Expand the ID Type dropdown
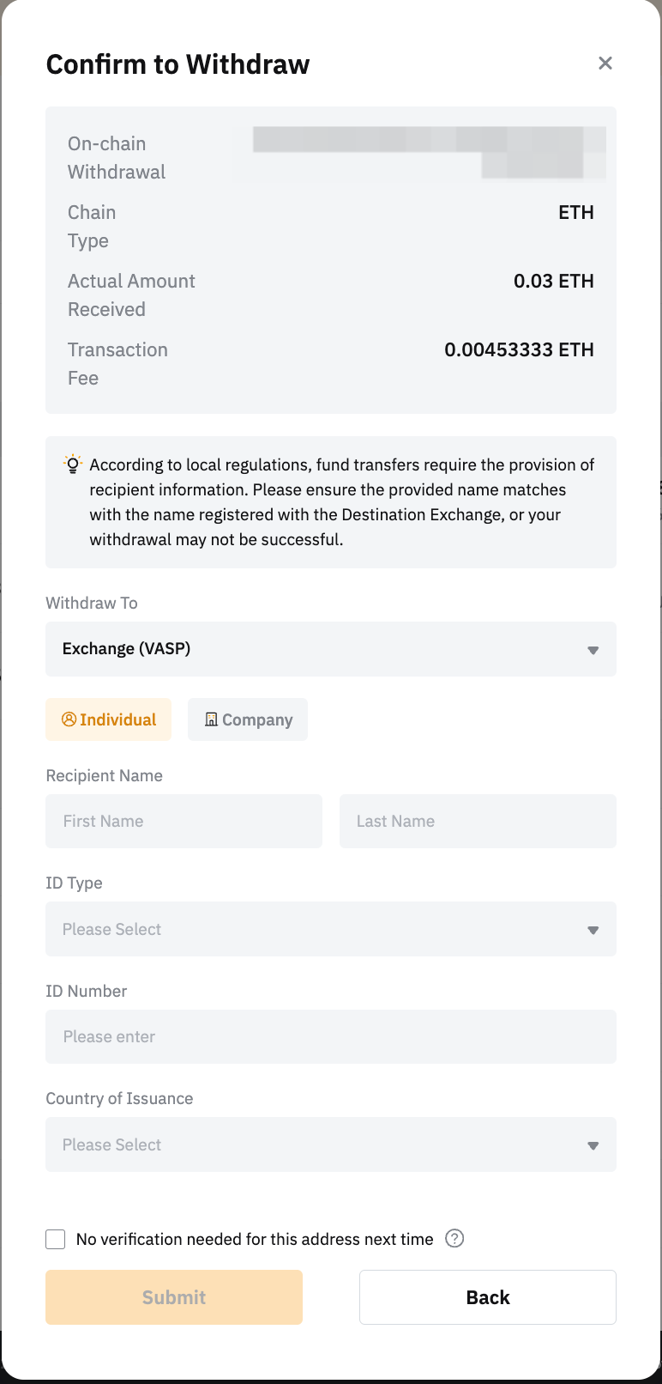662x1384 pixels. 330,929
